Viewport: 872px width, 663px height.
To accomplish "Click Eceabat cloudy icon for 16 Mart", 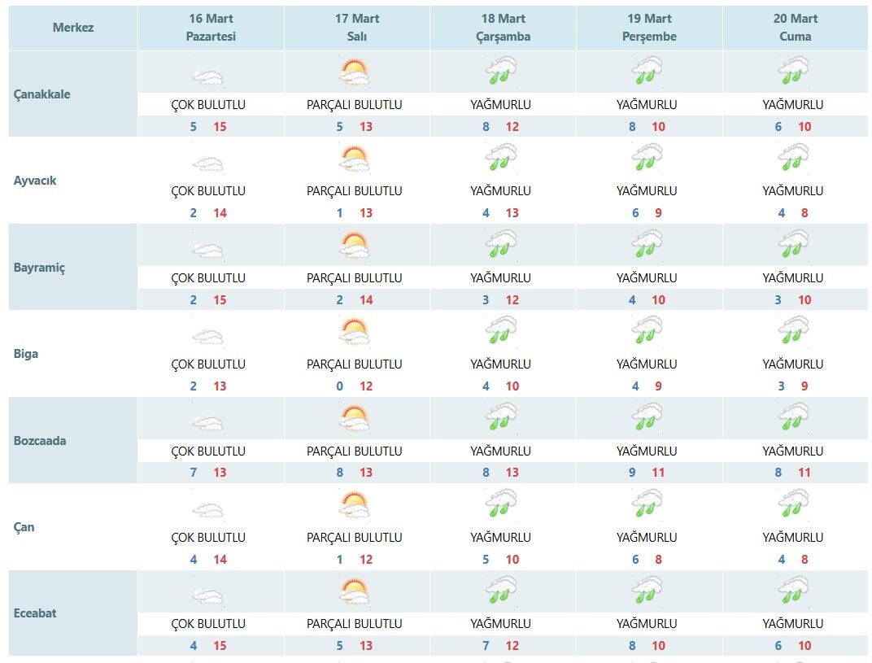I will 208,596.
